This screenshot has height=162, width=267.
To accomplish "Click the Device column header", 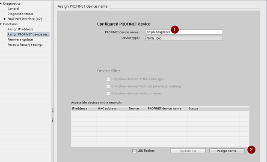I will (137, 109).
